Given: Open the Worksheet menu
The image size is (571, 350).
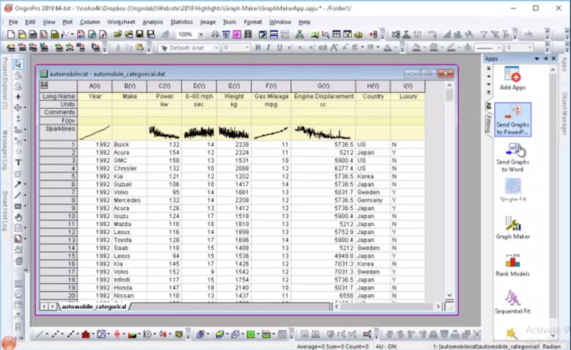Looking at the screenshot, I should pos(121,22).
